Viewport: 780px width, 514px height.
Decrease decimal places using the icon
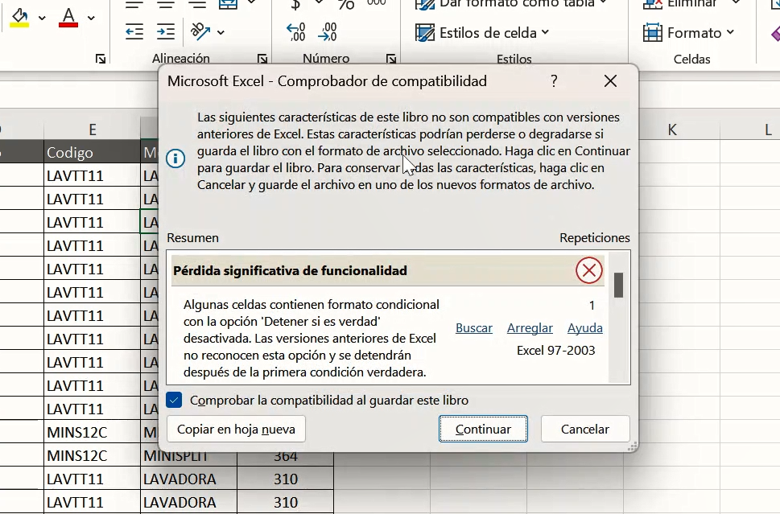tap(327, 31)
